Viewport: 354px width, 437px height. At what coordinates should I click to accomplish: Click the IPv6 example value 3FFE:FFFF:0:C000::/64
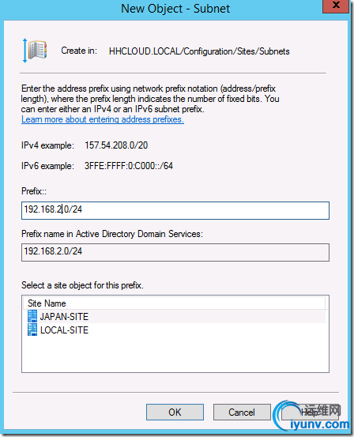[x=129, y=166]
